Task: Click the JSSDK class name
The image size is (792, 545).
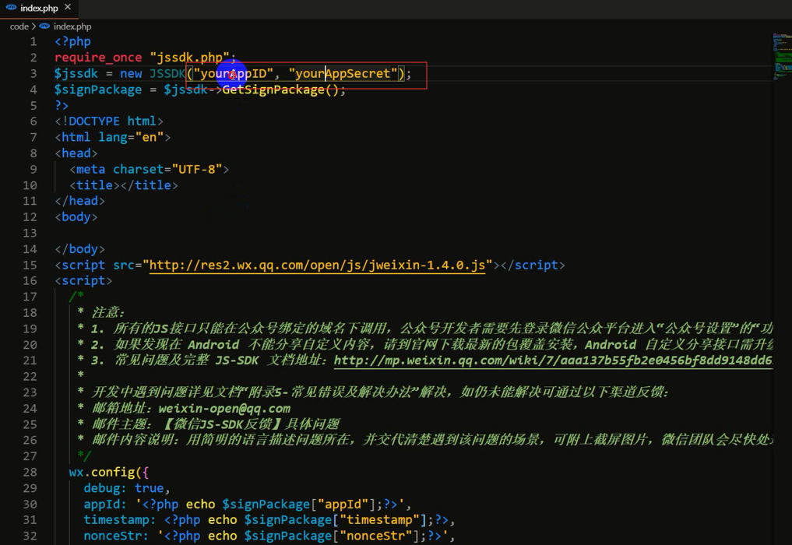Action: tap(167, 74)
